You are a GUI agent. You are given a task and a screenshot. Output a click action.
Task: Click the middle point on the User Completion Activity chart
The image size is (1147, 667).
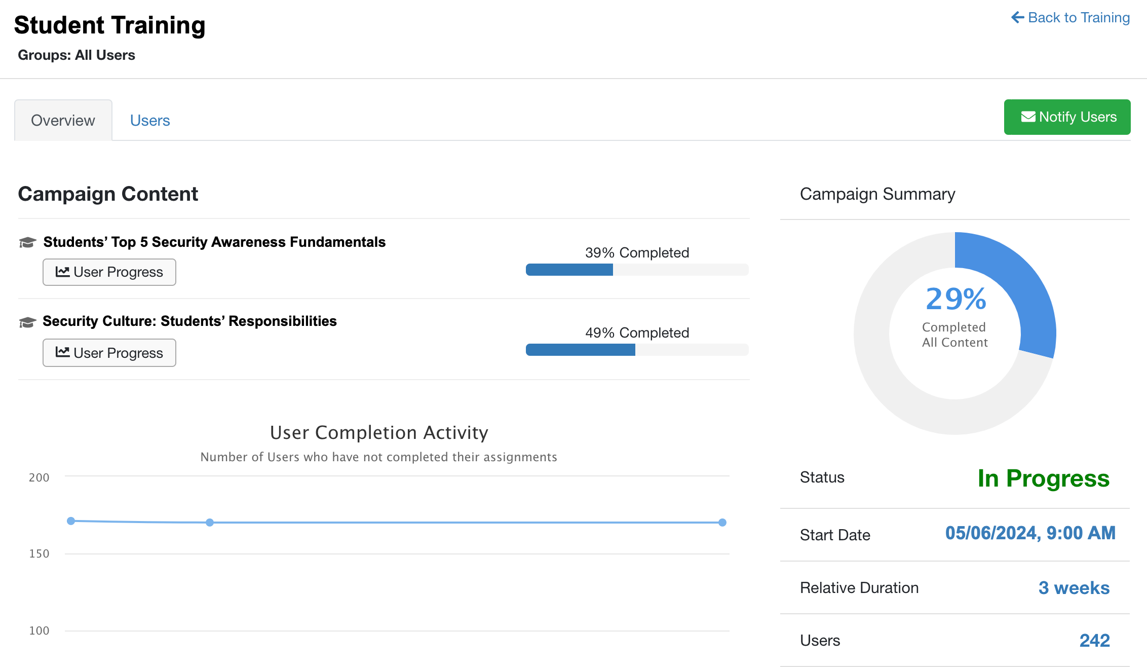(x=210, y=522)
